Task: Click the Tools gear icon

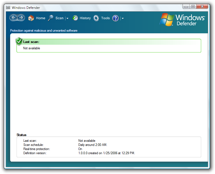Action: (x=96, y=18)
